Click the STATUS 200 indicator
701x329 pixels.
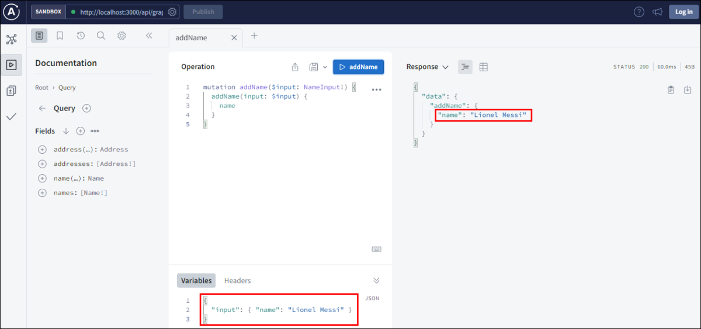[631, 67]
